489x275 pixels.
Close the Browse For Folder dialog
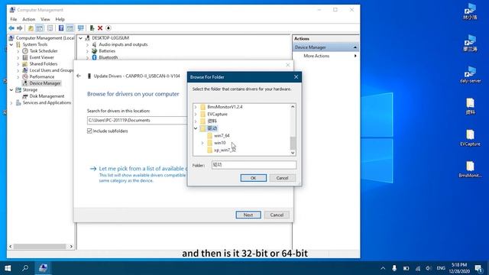tap(296, 76)
